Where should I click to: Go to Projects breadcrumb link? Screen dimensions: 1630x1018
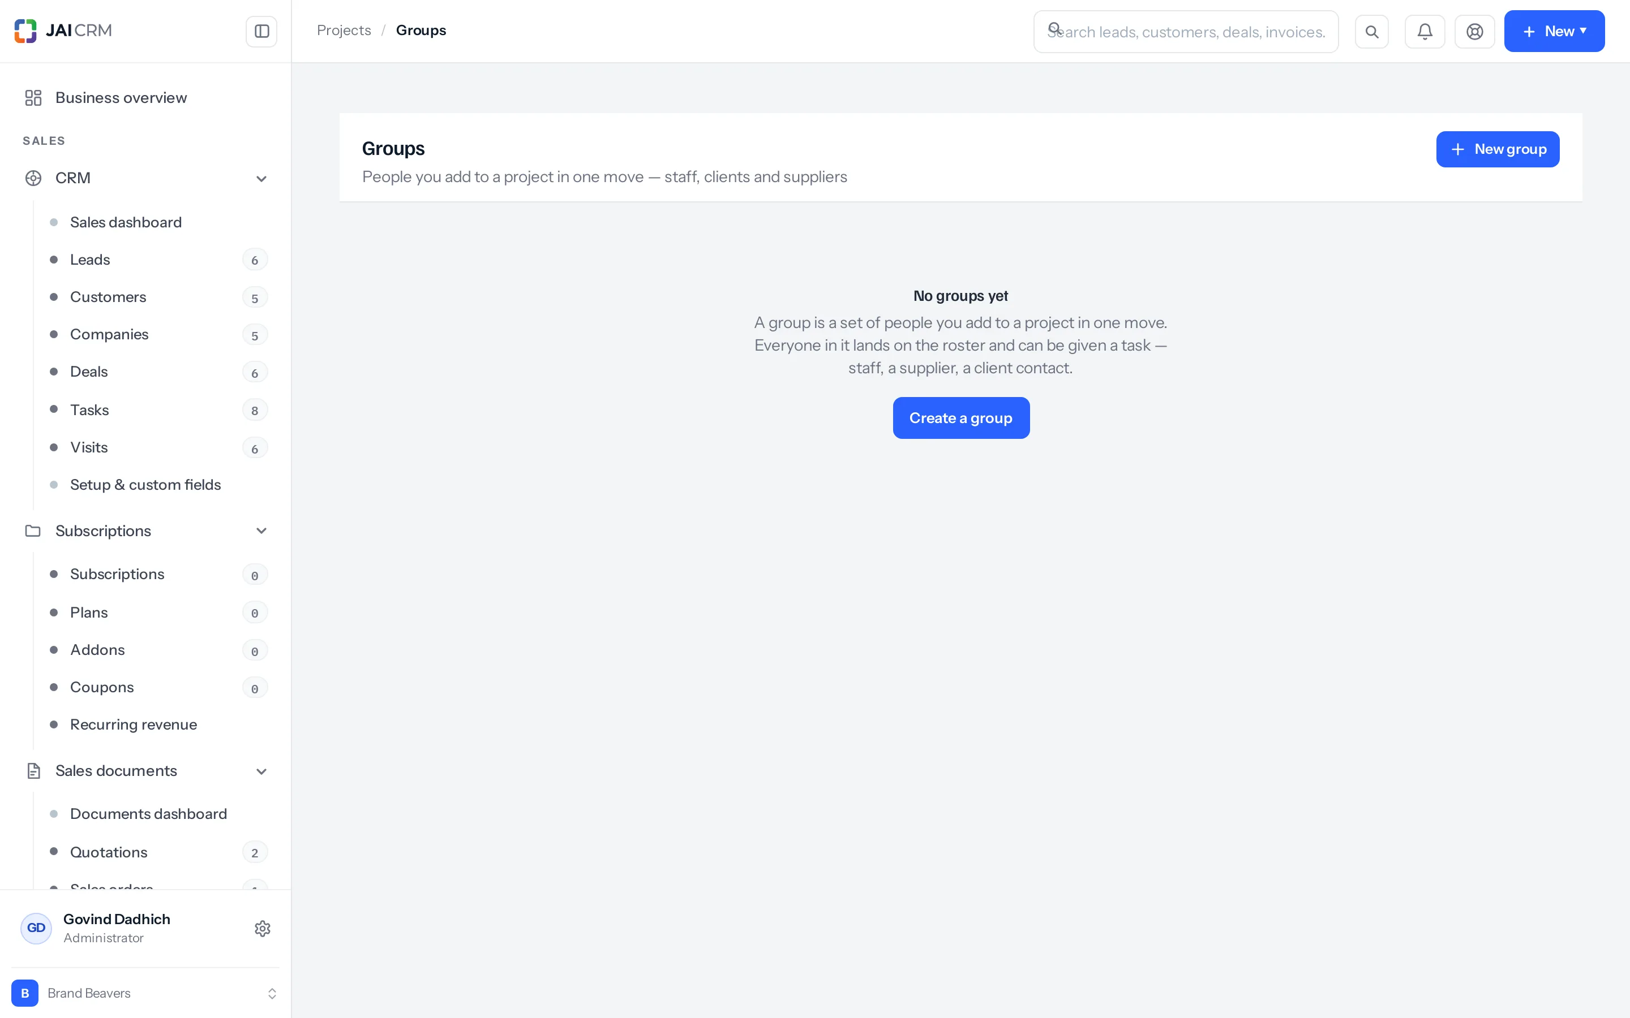[x=344, y=31]
